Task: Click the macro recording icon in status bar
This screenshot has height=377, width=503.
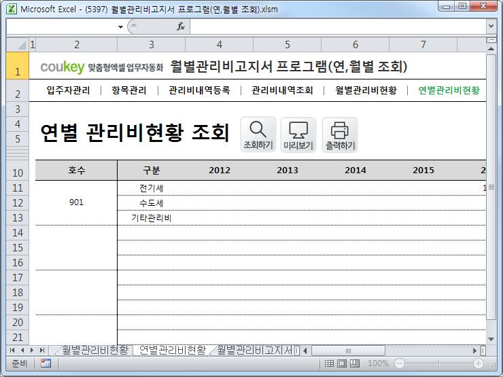Action: click(x=46, y=363)
